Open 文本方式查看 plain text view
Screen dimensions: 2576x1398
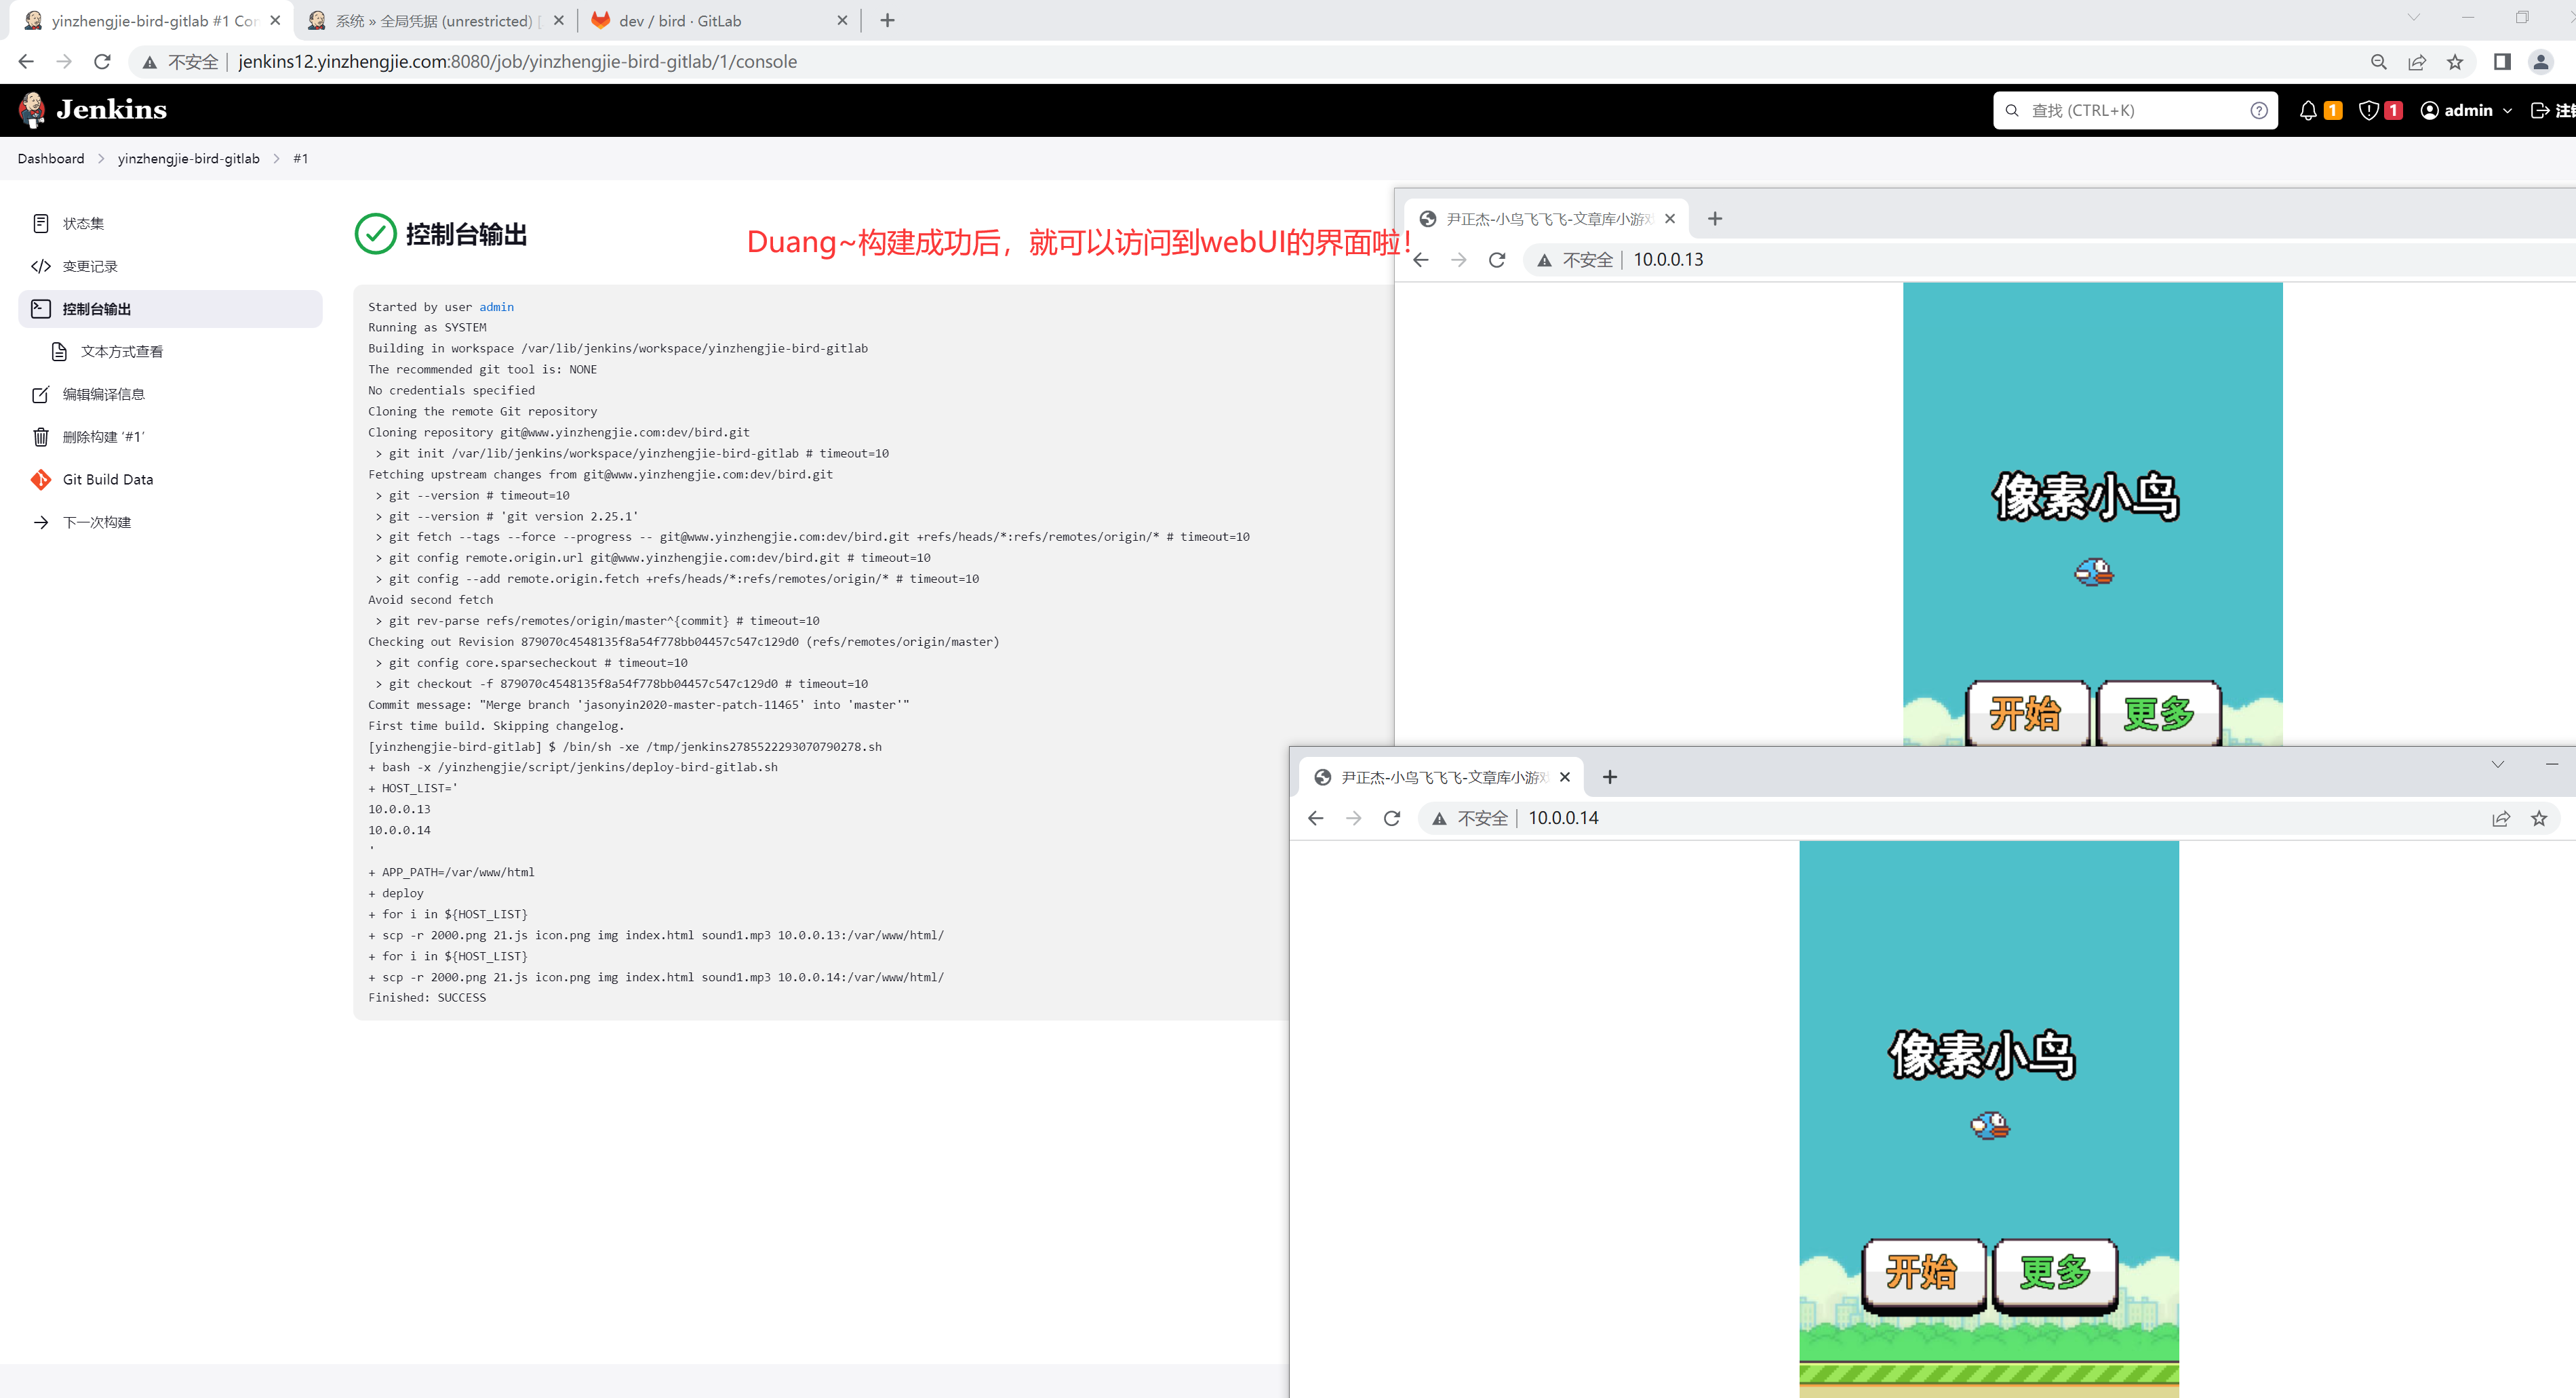click(x=121, y=352)
